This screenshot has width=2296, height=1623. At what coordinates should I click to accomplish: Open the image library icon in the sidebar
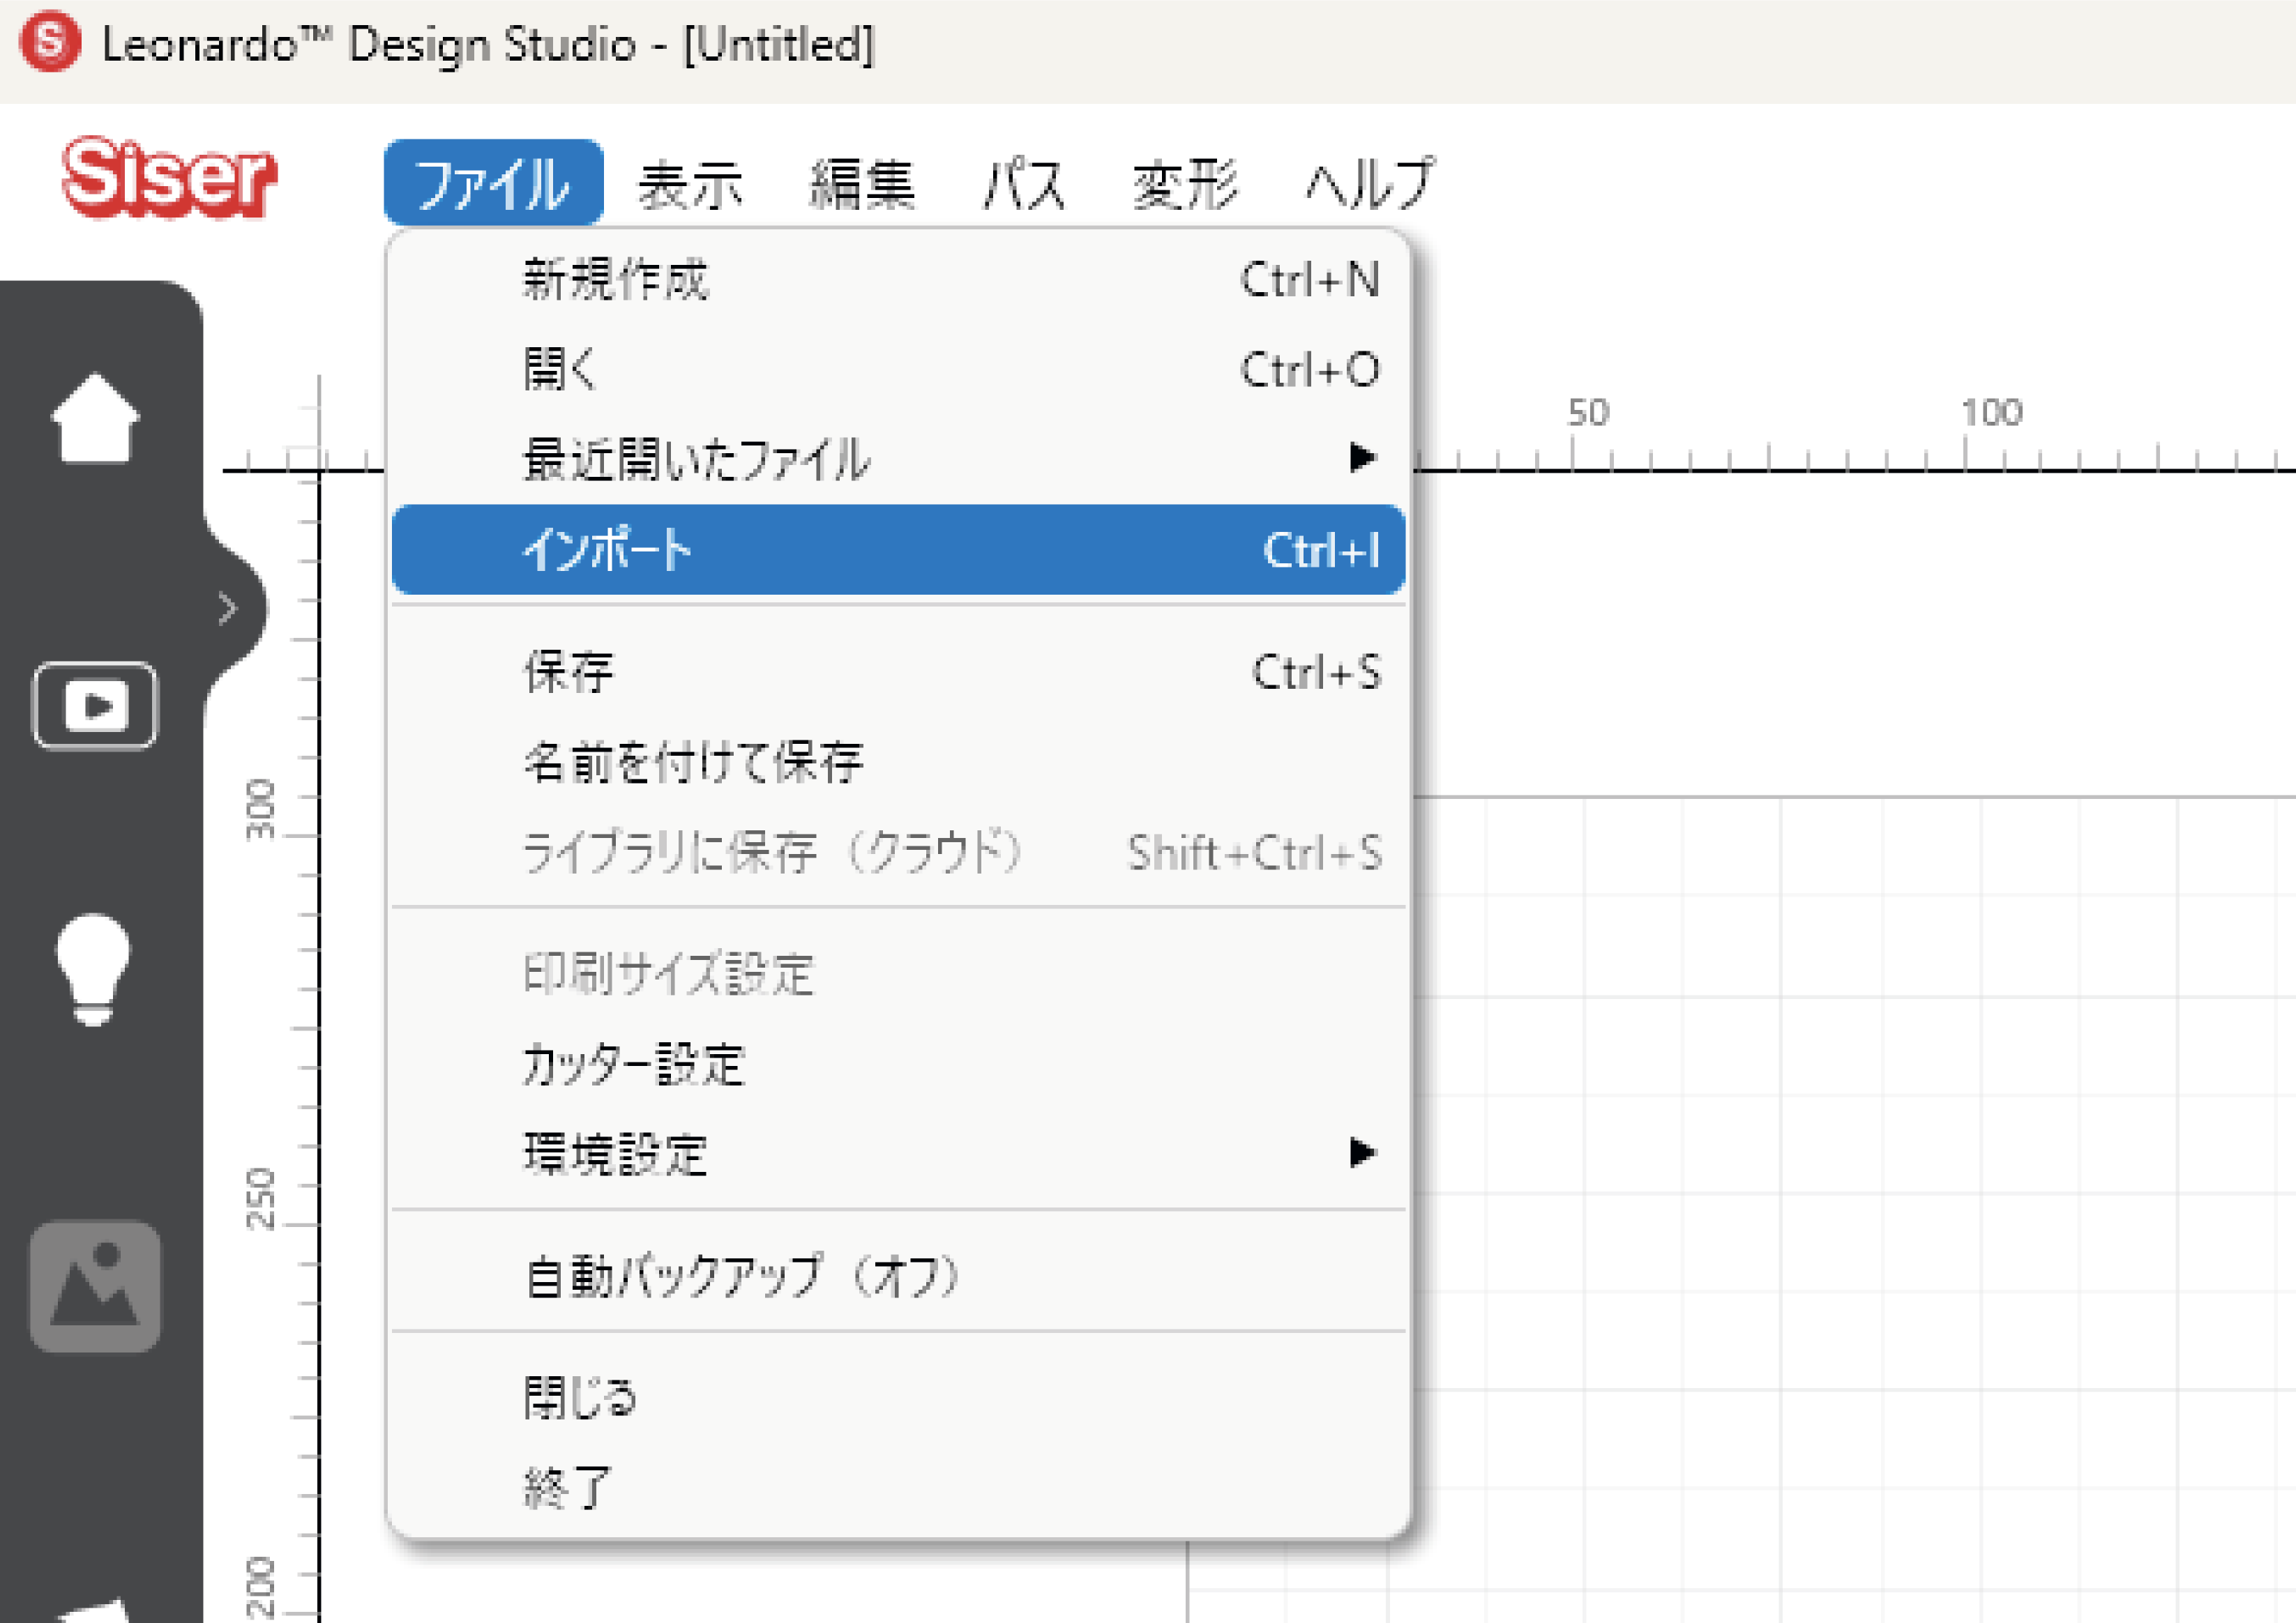(95, 1286)
